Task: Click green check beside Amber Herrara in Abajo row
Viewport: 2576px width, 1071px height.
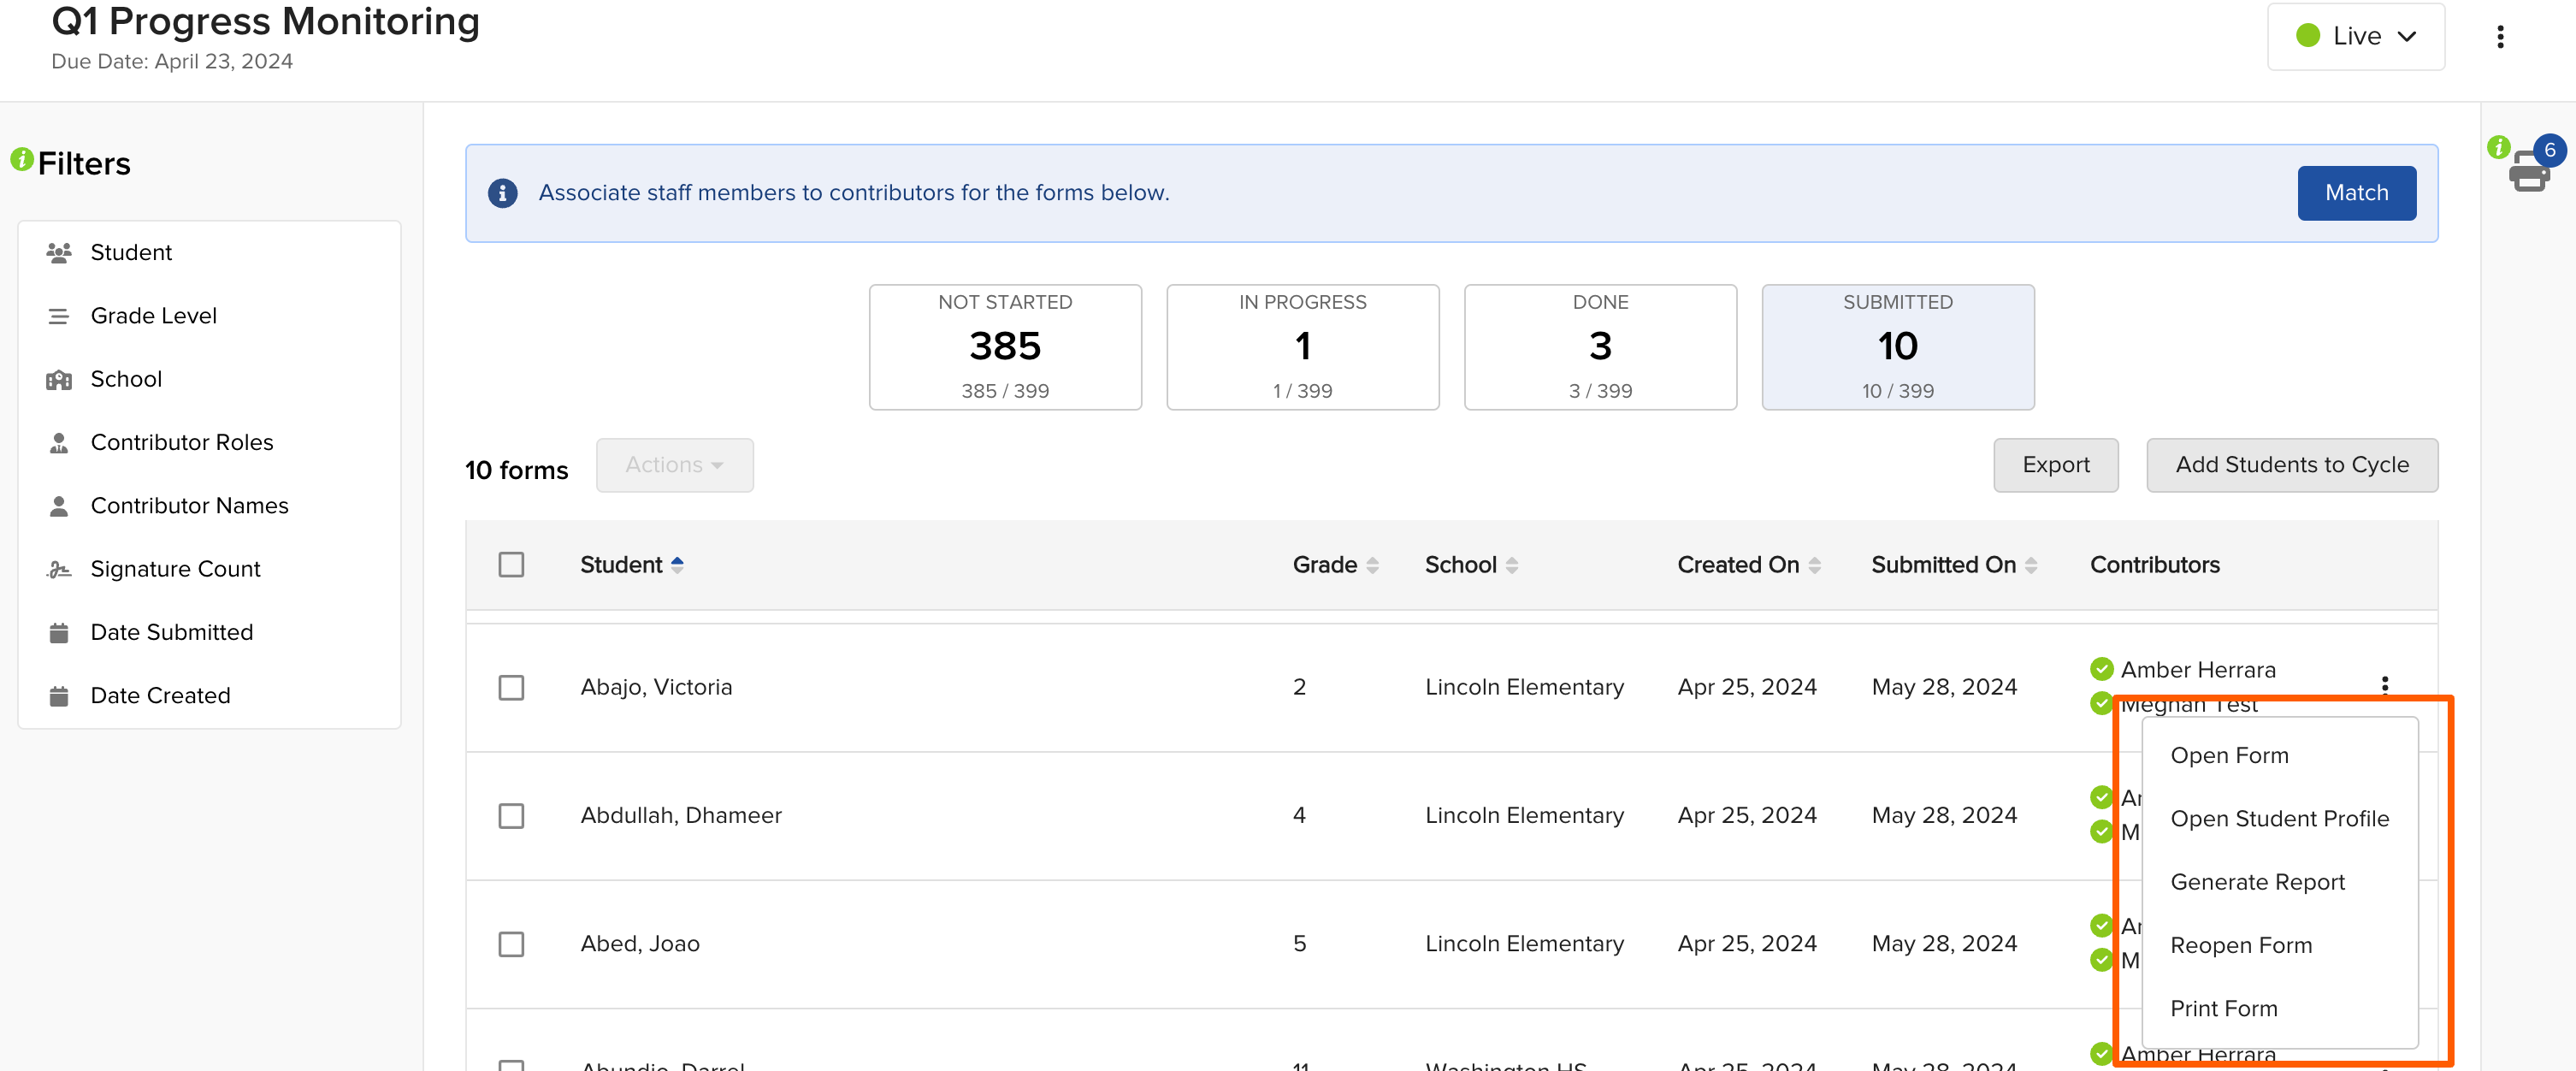Action: 2101,669
